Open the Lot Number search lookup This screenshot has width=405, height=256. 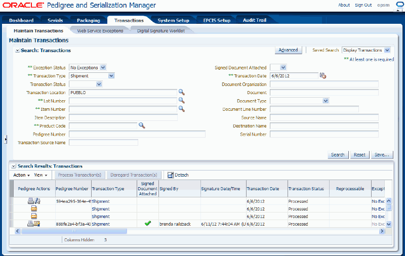pyautogui.click(x=182, y=100)
